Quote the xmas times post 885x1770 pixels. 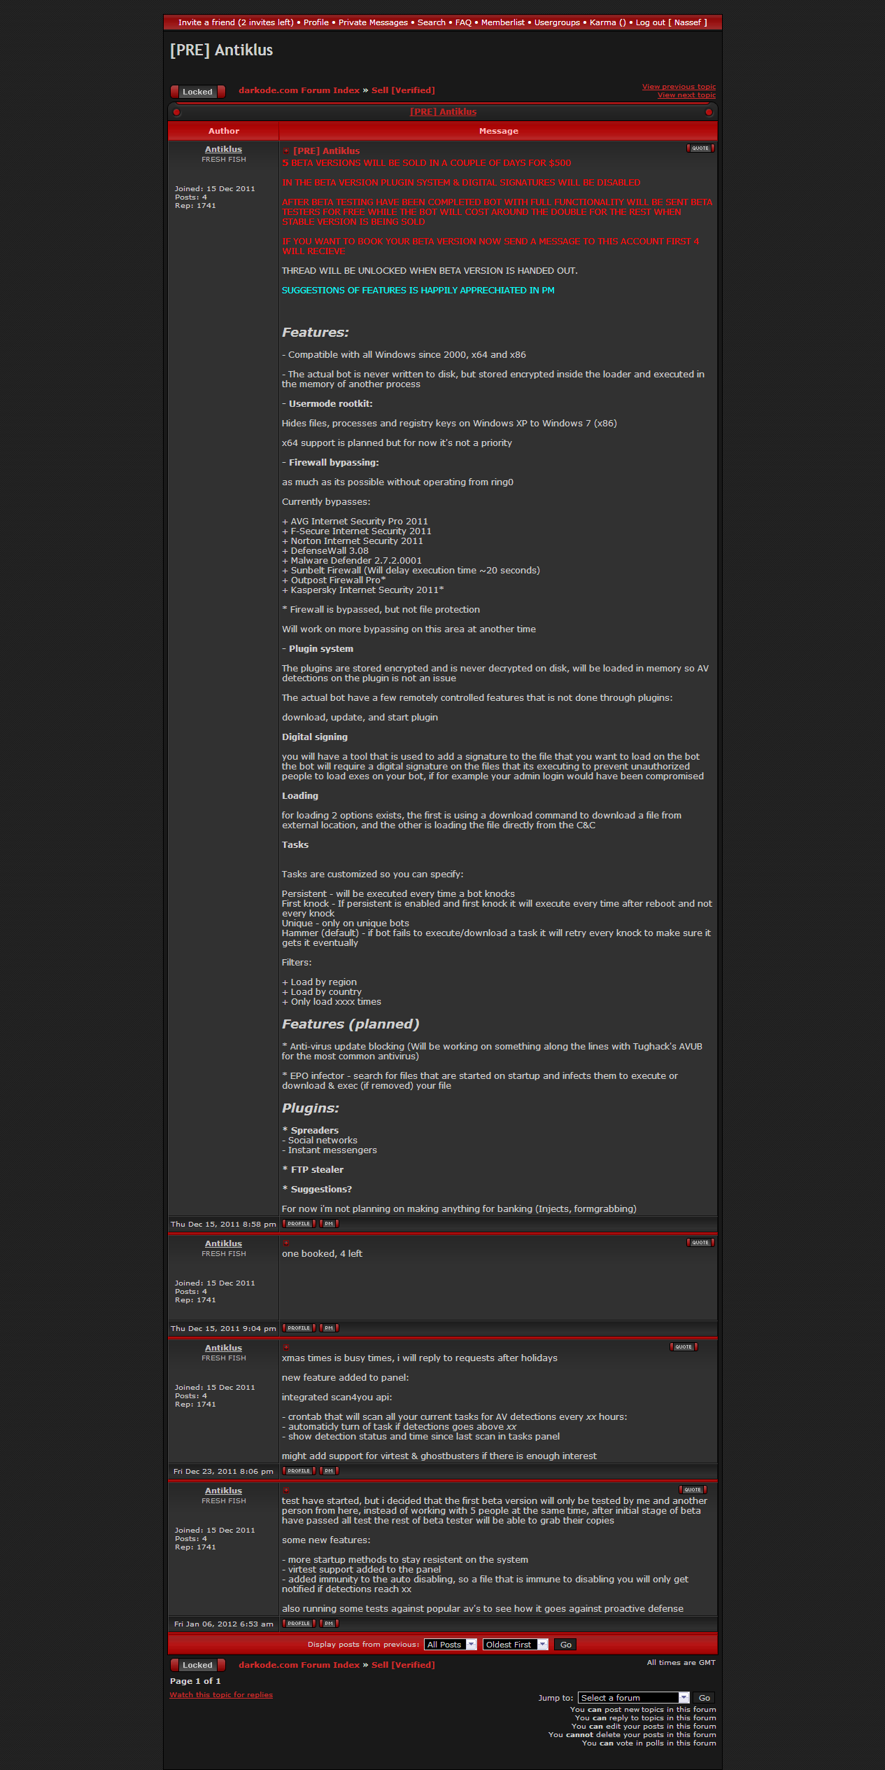point(684,1347)
